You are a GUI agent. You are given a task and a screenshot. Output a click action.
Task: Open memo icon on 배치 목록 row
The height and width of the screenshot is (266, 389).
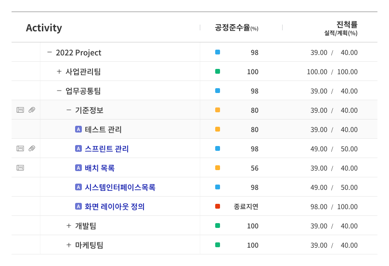tap(20, 168)
